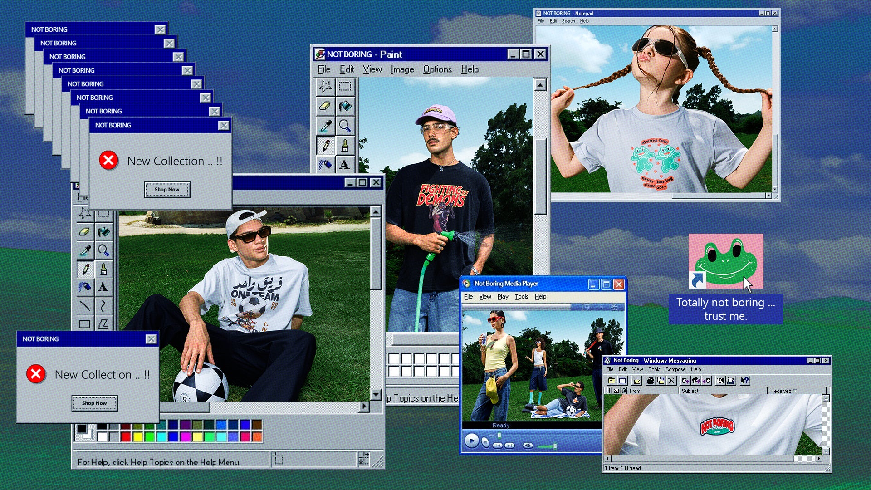
Task: Click the Print icon in Windows Messaging toolbar
Action: (650, 381)
